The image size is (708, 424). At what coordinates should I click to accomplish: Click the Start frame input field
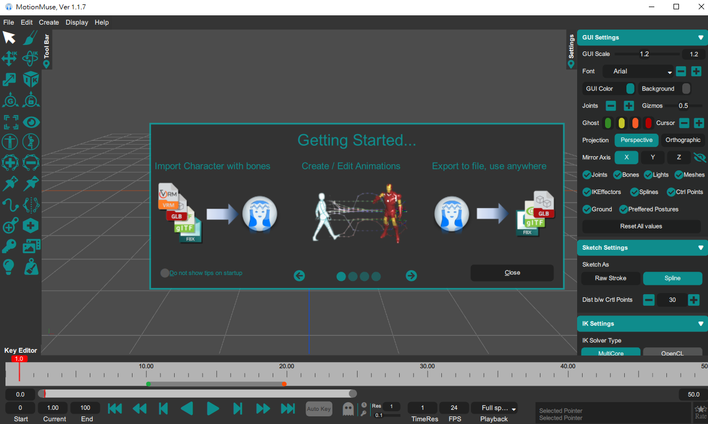(20, 408)
